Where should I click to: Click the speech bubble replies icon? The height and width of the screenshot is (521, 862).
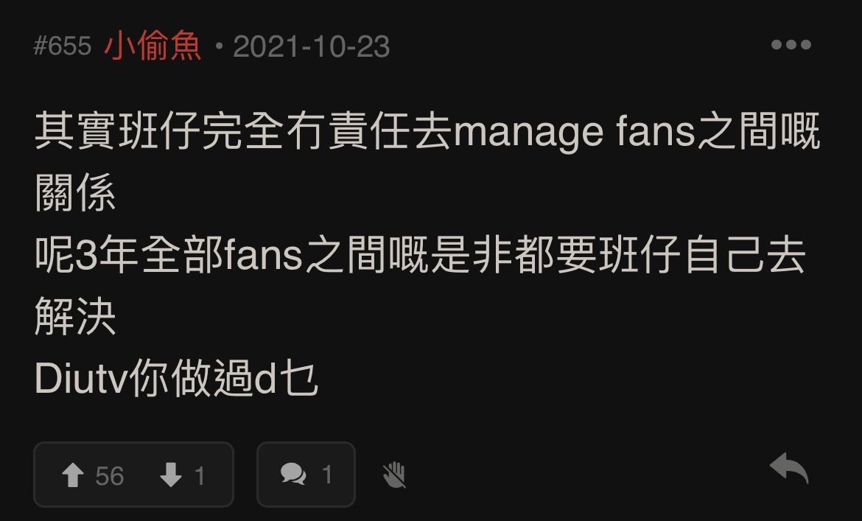point(293,474)
